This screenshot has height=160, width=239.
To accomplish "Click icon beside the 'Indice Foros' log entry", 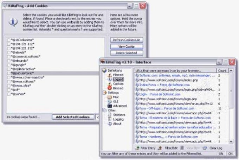I will pos(137,85).
